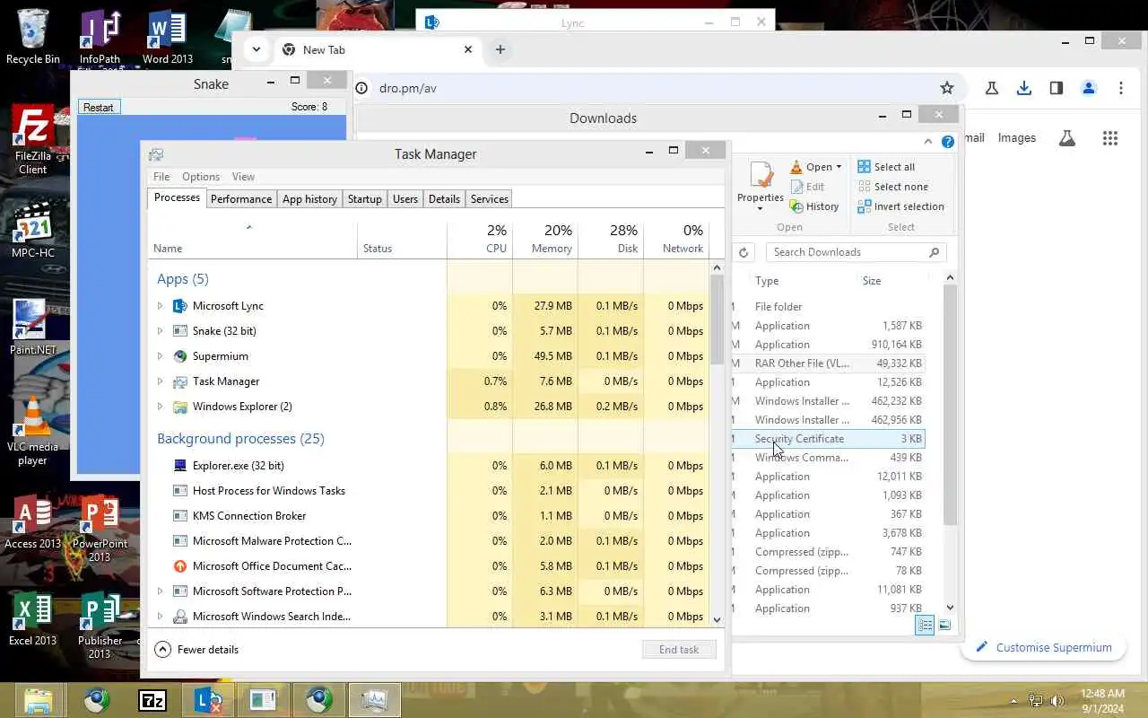Open Word 2013 desktop shortcut

point(167,36)
